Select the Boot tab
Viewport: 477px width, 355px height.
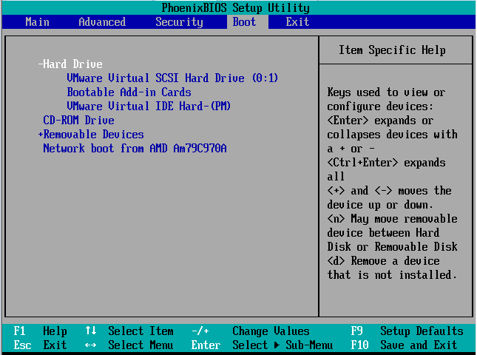coord(244,22)
